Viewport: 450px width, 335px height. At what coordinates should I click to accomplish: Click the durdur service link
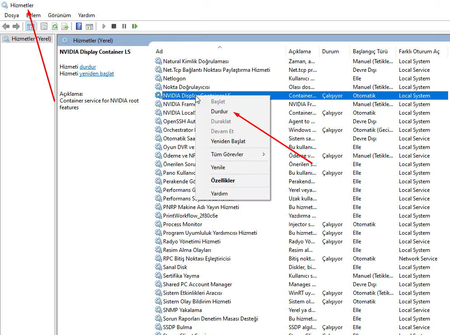click(88, 67)
